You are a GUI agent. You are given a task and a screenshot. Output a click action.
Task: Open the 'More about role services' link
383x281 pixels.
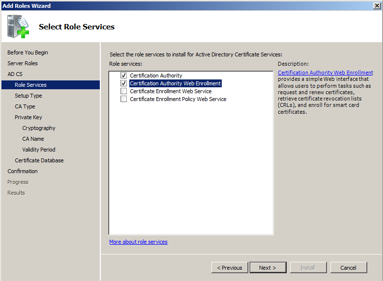138,242
